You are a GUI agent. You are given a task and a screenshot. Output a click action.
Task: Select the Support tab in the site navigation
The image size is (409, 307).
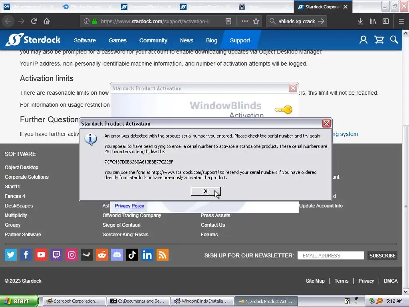click(x=240, y=40)
